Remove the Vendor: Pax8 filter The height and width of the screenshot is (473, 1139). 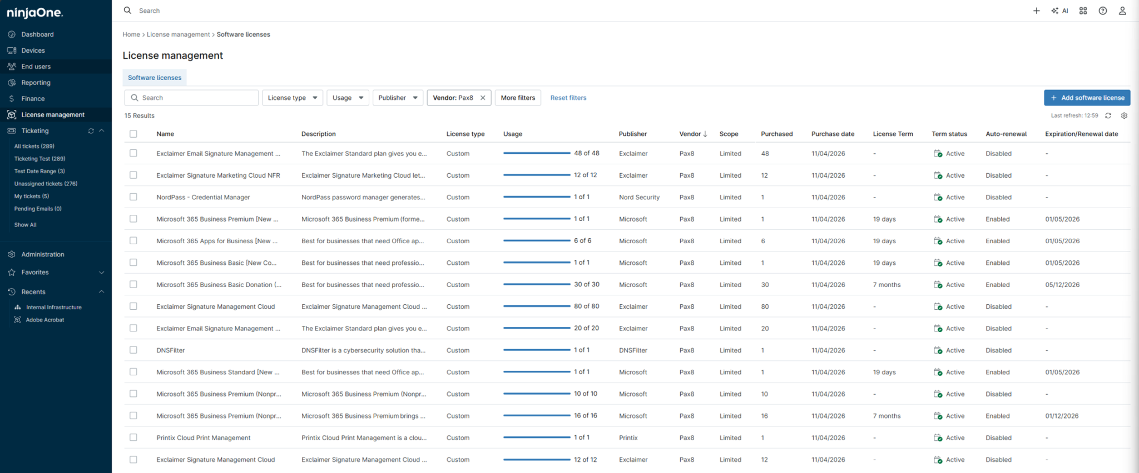[483, 98]
